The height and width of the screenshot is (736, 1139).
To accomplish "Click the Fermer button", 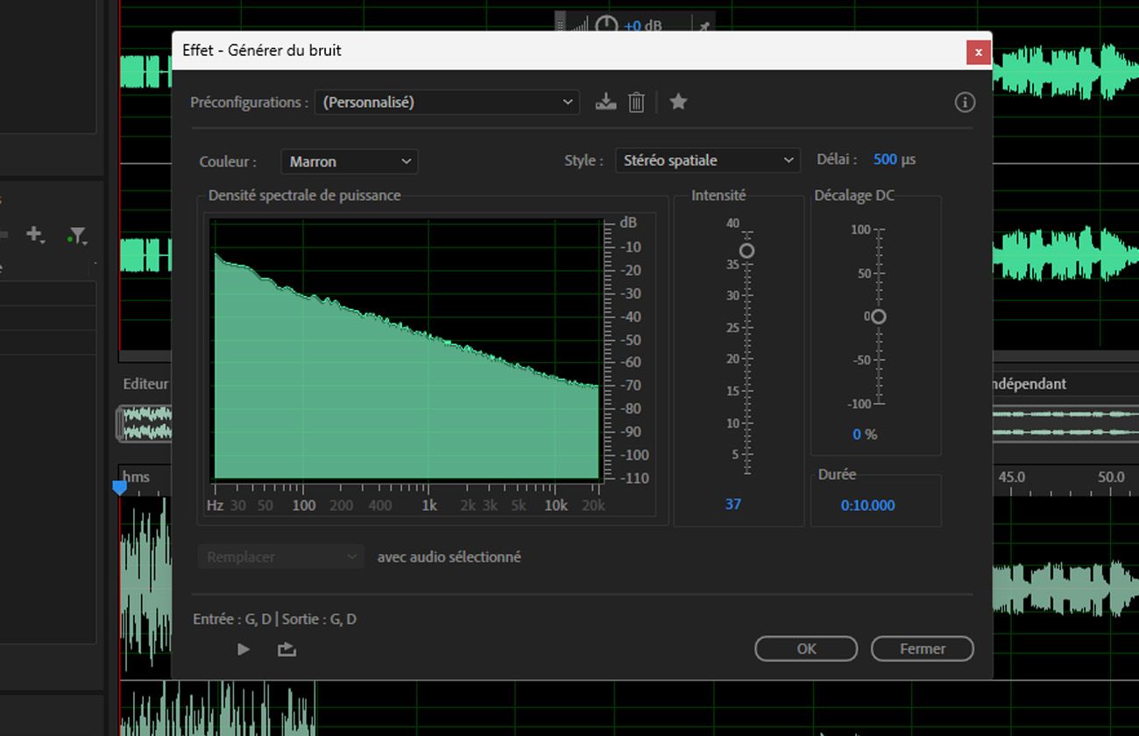I will tap(923, 648).
